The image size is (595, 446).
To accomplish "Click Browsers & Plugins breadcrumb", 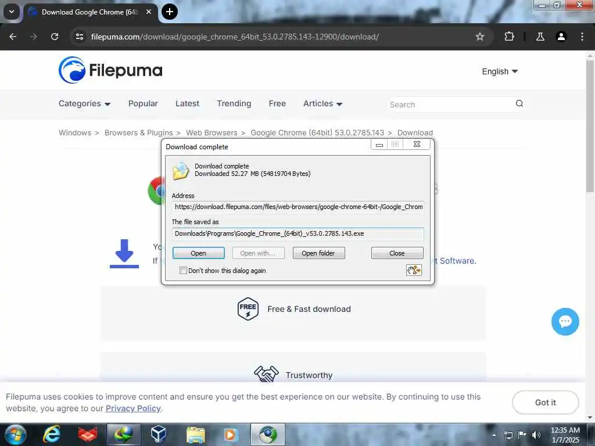I will (138, 133).
